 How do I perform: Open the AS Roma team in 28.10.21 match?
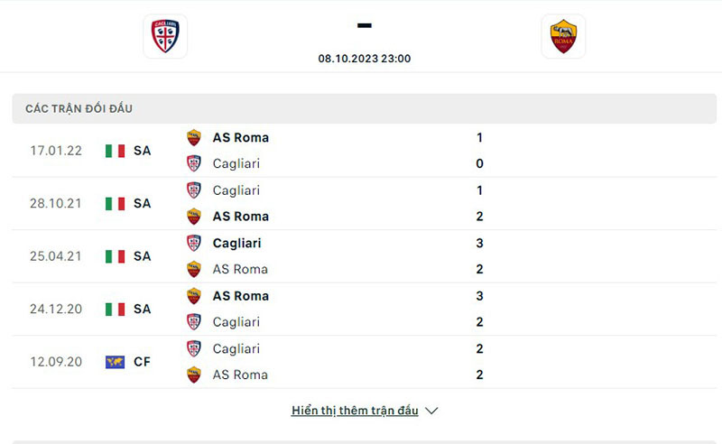click(x=240, y=217)
